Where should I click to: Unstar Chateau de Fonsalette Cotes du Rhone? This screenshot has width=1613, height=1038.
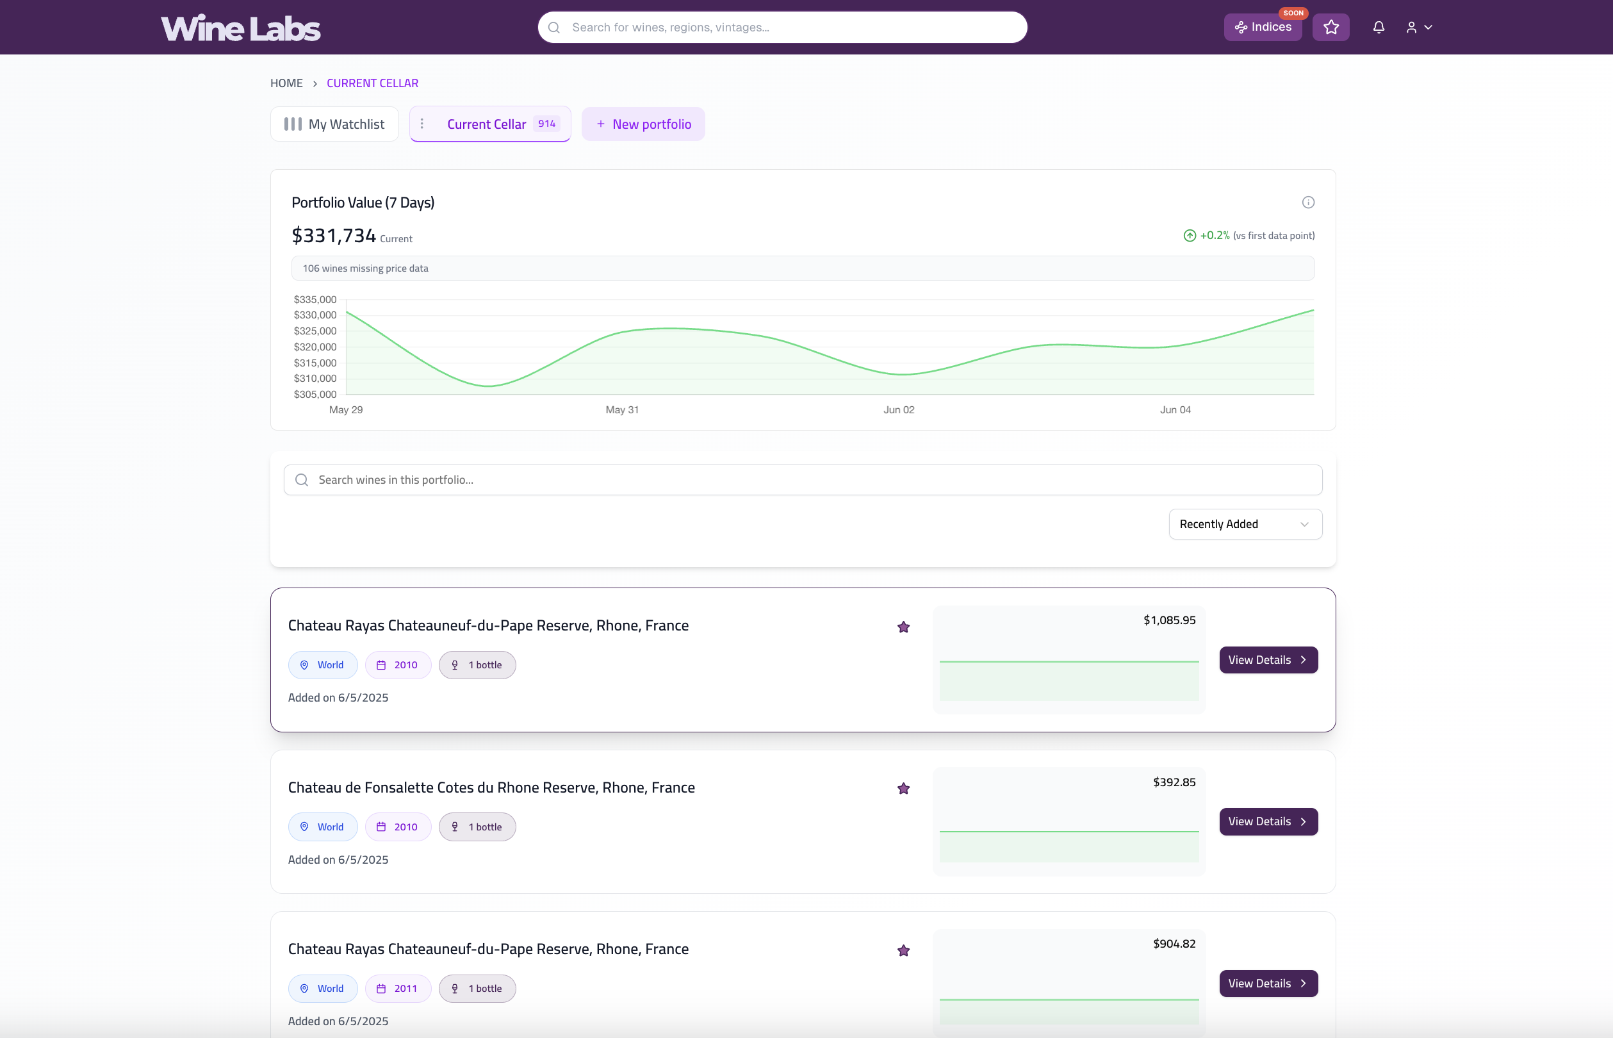(x=903, y=789)
